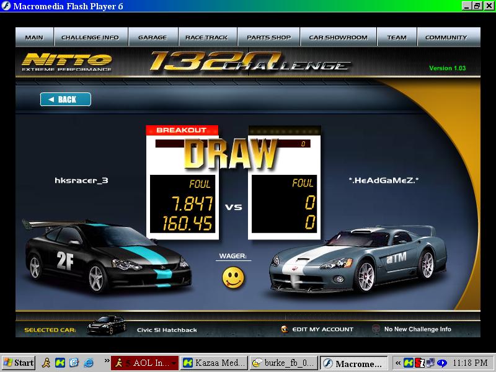Select the Macrome... taskbar button
Screen dimensions: 496x372
[354, 363]
